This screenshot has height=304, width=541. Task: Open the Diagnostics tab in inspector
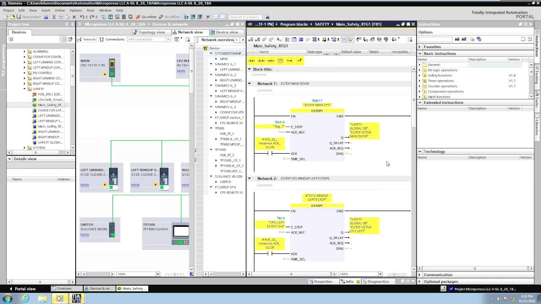(376, 282)
